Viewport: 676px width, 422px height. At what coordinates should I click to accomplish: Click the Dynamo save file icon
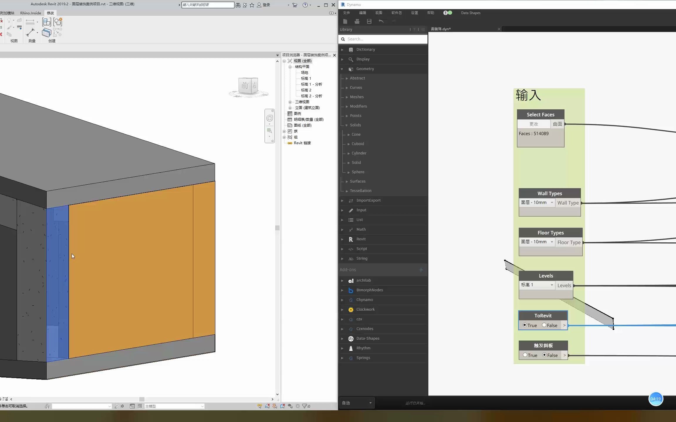[369, 21]
